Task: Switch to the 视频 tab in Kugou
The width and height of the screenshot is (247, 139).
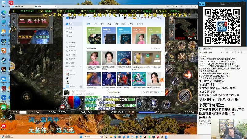Action: pyautogui.click(x=123, y=24)
